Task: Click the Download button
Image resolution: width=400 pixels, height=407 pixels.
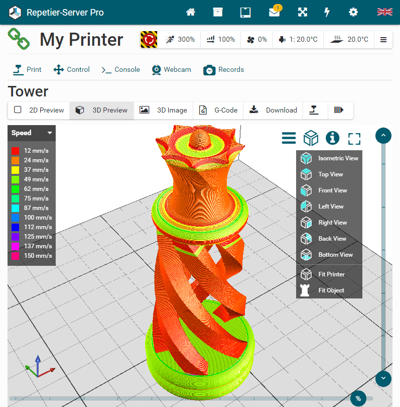Action: [x=274, y=110]
